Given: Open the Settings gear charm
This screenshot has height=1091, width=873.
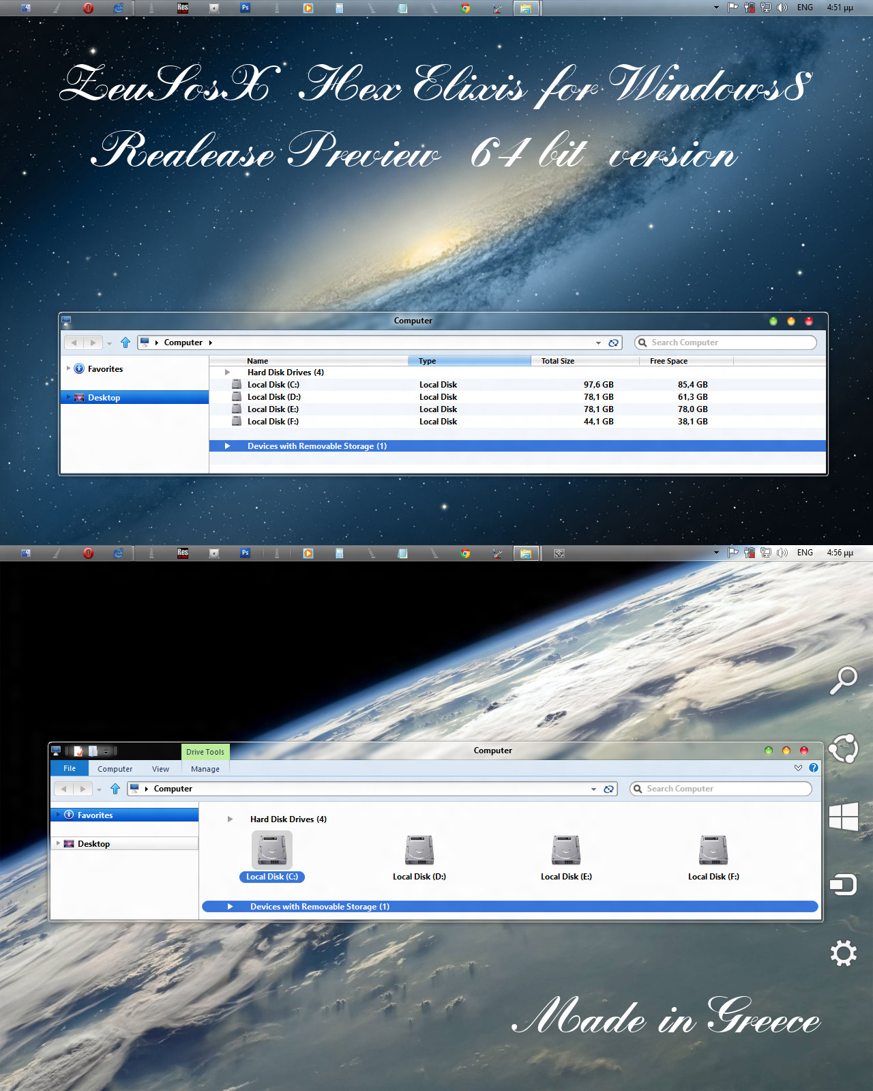Looking at the screenshot, I should 844,953.
